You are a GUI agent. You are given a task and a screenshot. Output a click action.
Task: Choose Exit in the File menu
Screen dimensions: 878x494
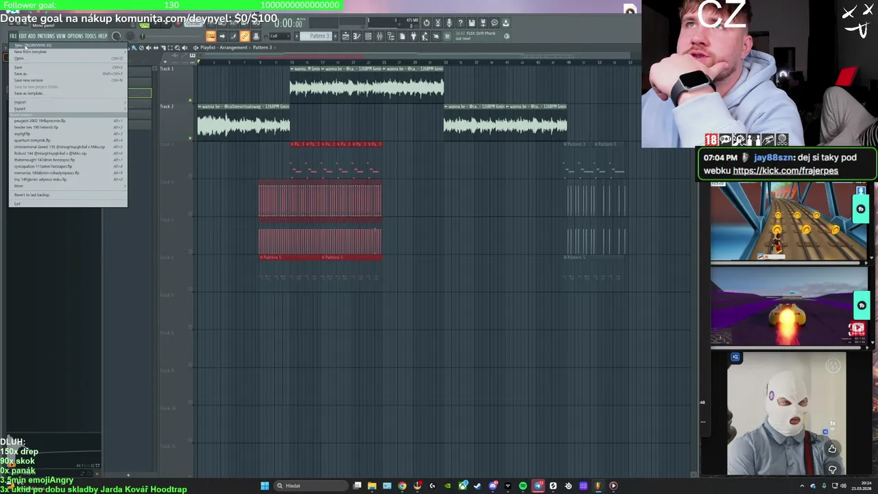[68, 204]
